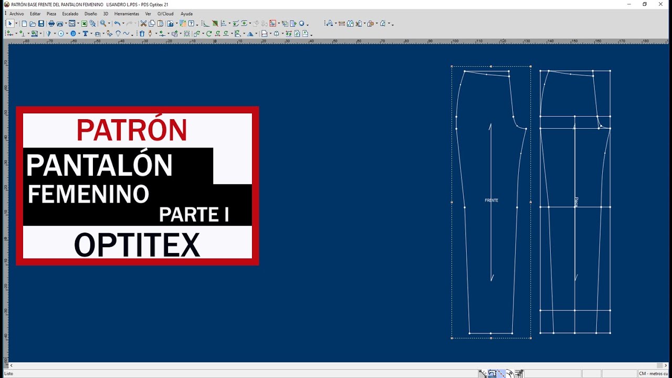Screen dimensions: 672x378
Task: Paste with the clipboard icon
Action: pyautogui.click(x=160, y=24)
